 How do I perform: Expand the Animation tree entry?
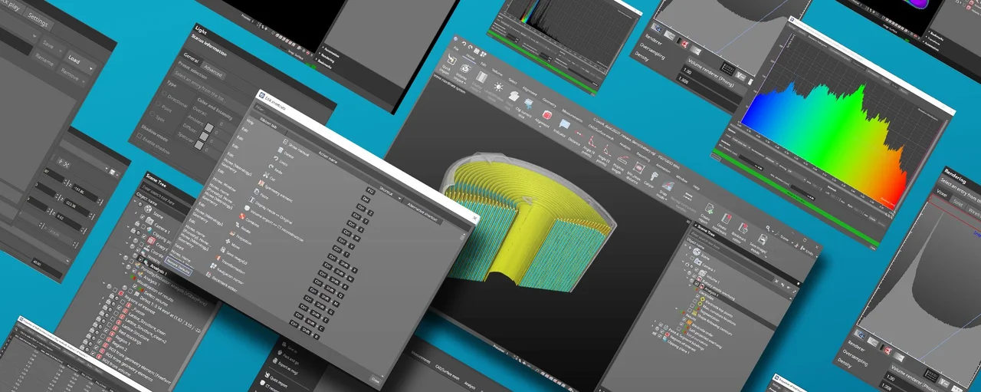[323, 48]
